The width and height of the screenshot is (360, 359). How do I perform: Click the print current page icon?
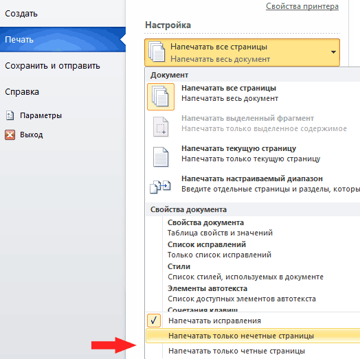(161, 157)
